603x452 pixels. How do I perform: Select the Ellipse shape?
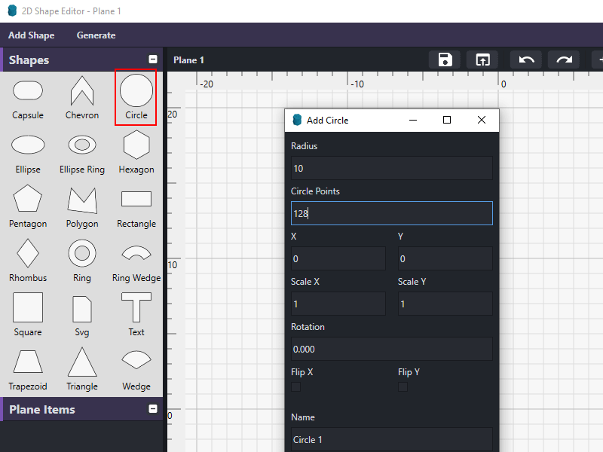tap(28, 154)
